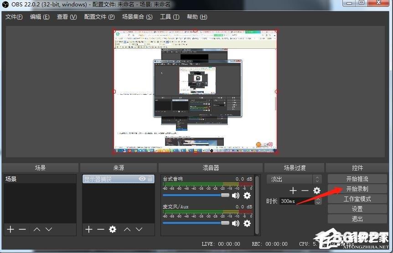Maximize the OBS window
This screenshot has width=393, height=253.
(361, 3)
